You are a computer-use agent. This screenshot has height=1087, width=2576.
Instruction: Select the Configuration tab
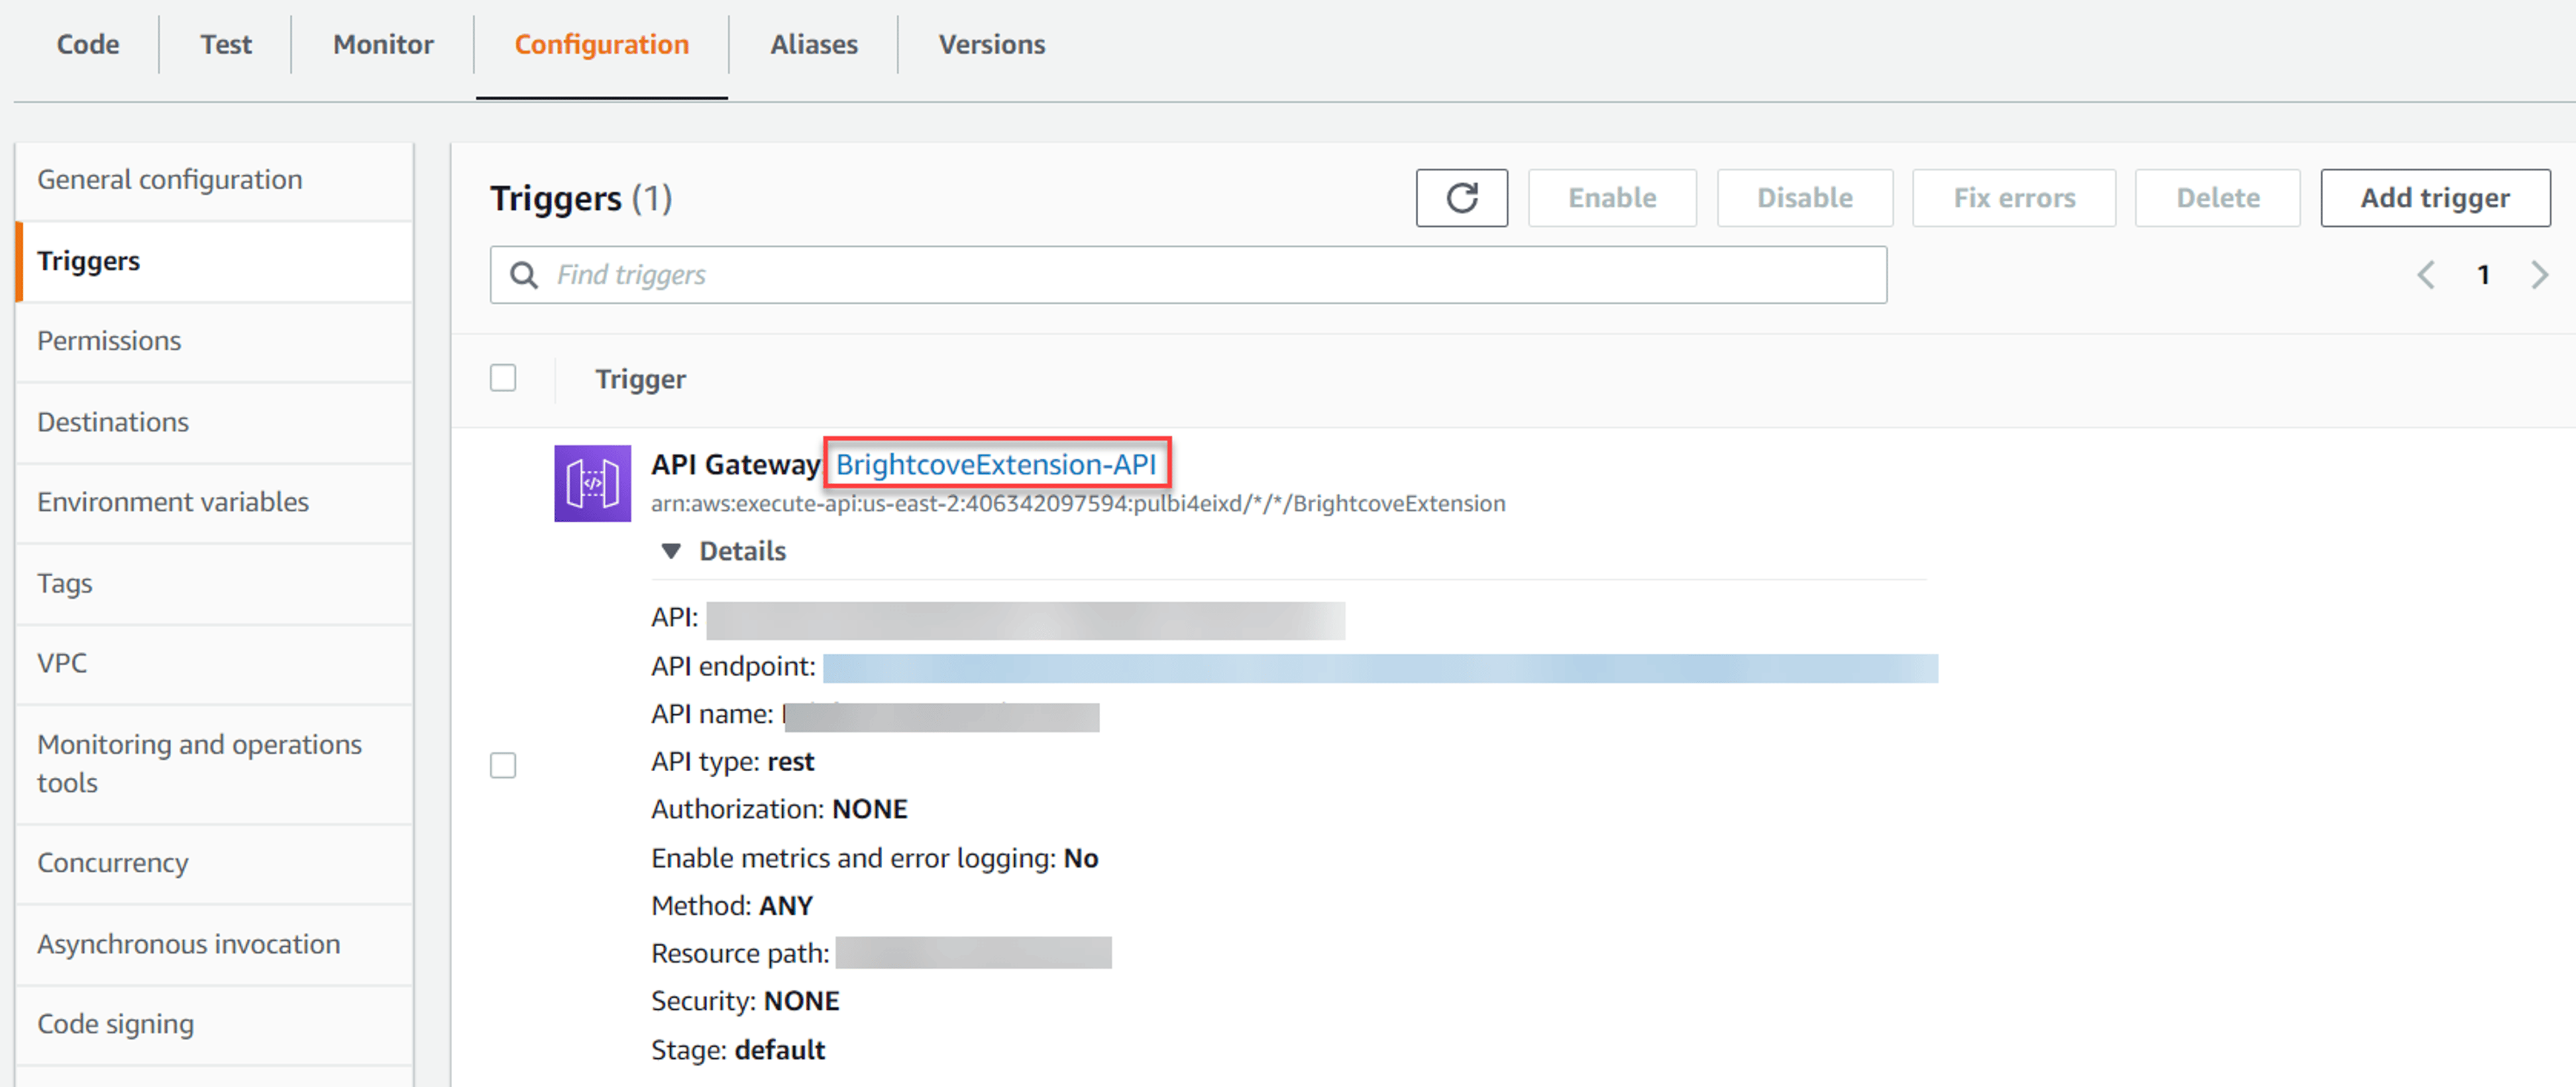click(602, 44)
